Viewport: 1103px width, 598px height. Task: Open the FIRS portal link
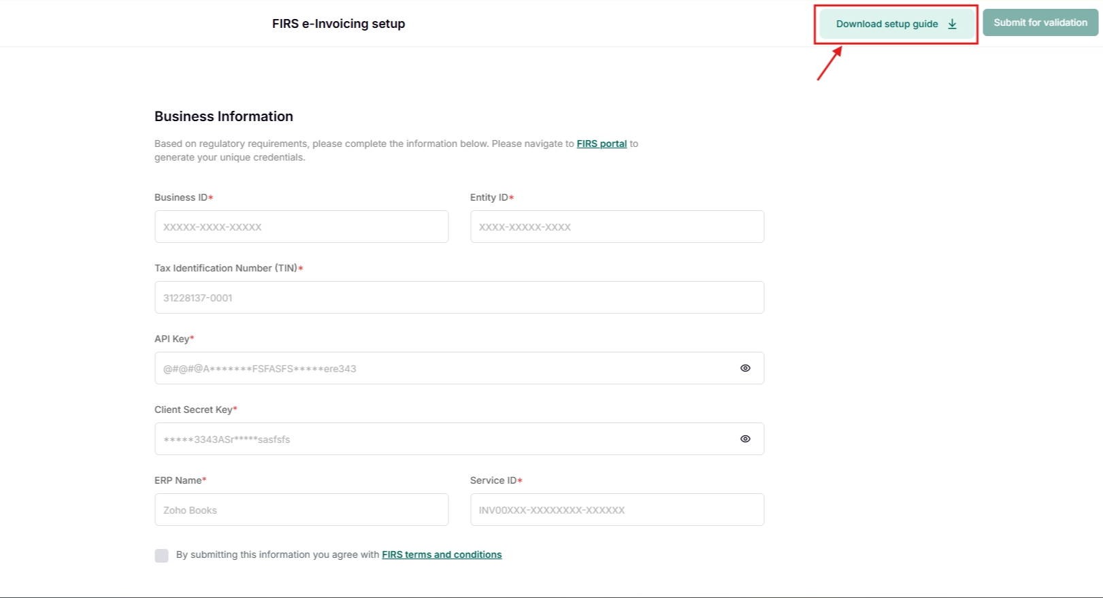click(602, 144)
